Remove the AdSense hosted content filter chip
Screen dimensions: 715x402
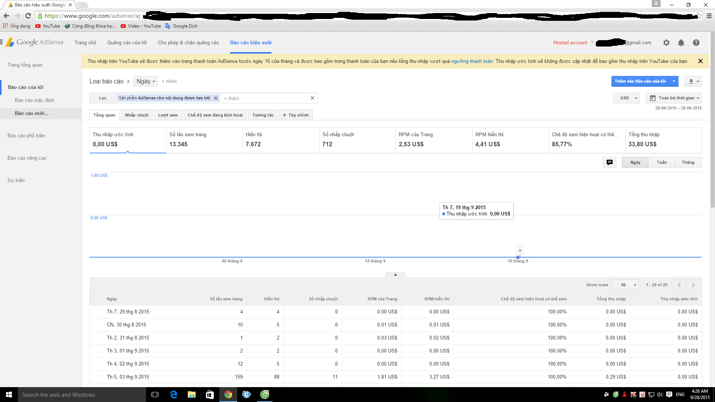[x=216, y=98]
